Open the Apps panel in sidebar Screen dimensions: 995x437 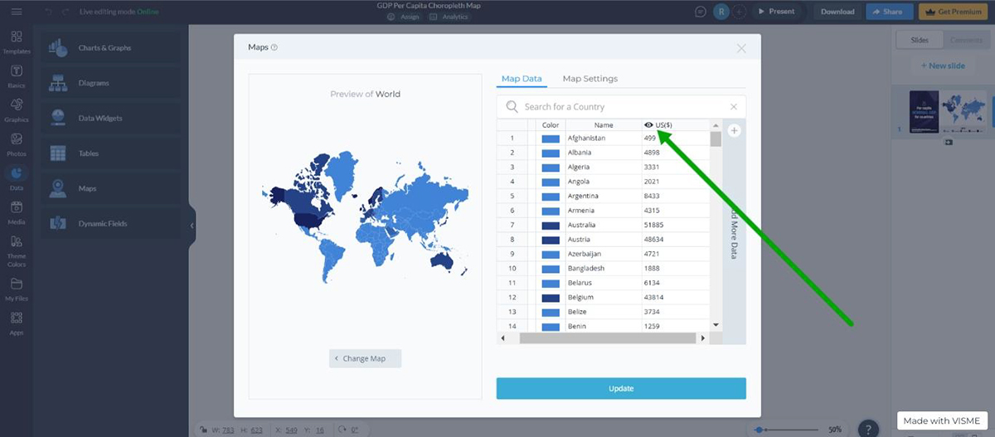tap(16, 323)
